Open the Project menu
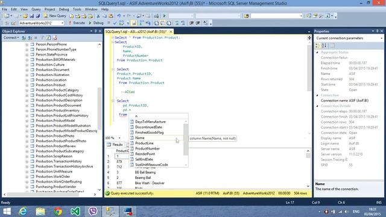 coord(49,9)
